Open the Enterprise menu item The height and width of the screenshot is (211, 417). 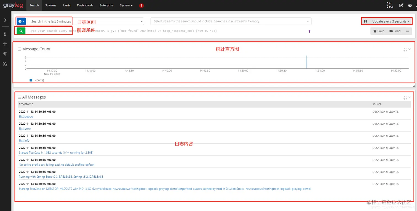pos(106,5)
